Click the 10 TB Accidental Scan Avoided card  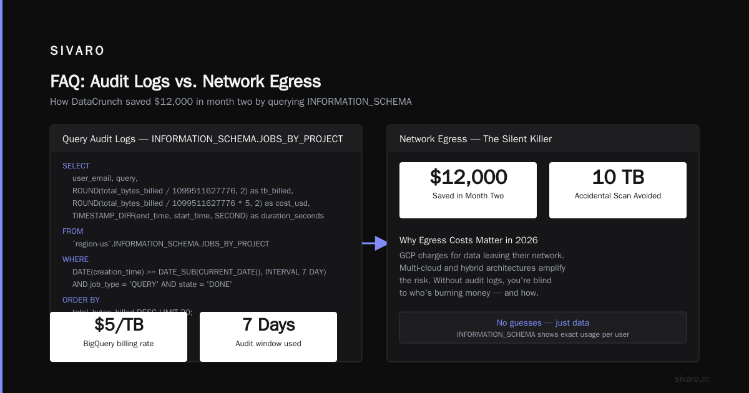point(618,190)
